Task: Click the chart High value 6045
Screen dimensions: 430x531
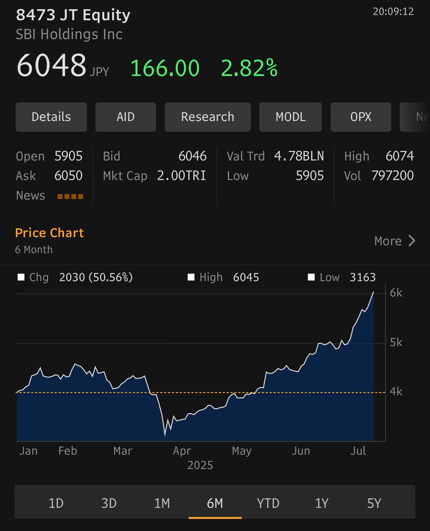Action: click(x=246, y=277)
